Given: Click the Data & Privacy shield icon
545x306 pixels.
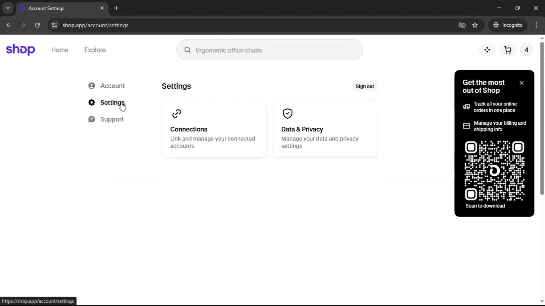Looking at the screenshot, I should pos(288,114).
